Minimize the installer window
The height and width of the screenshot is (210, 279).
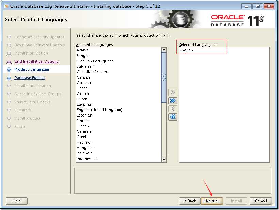point(246,6)
